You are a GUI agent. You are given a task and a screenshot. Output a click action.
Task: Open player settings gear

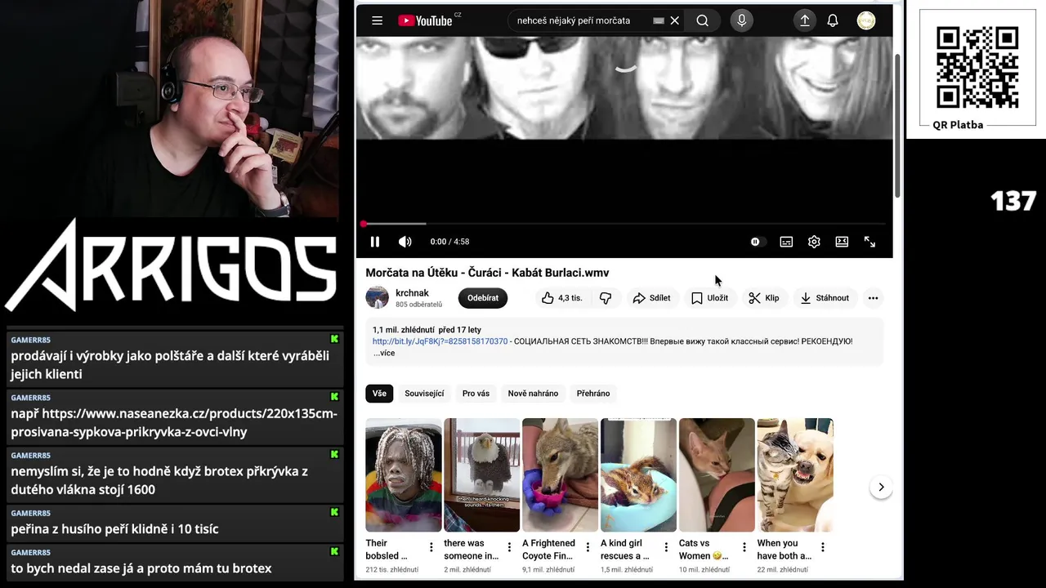click(x=814, y=242)
